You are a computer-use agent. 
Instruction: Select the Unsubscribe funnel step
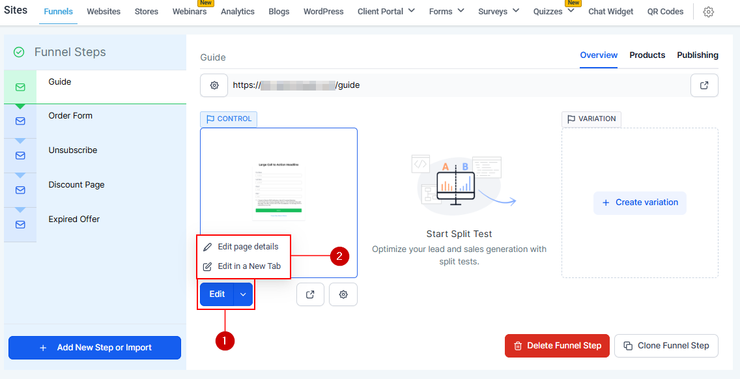[95, 156]
